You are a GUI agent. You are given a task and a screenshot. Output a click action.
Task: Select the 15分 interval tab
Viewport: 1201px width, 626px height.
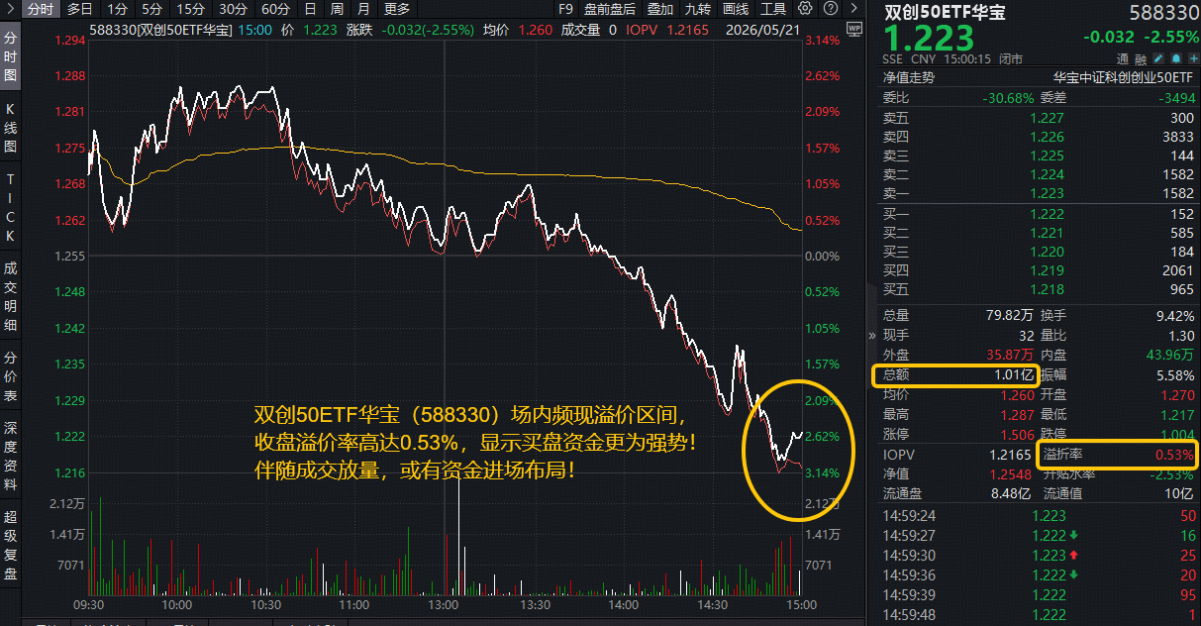point(190,8)
